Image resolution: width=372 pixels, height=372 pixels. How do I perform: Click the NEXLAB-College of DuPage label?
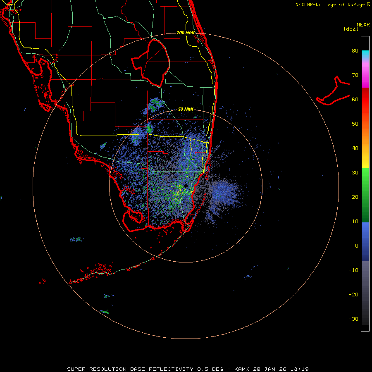(330, 5)
